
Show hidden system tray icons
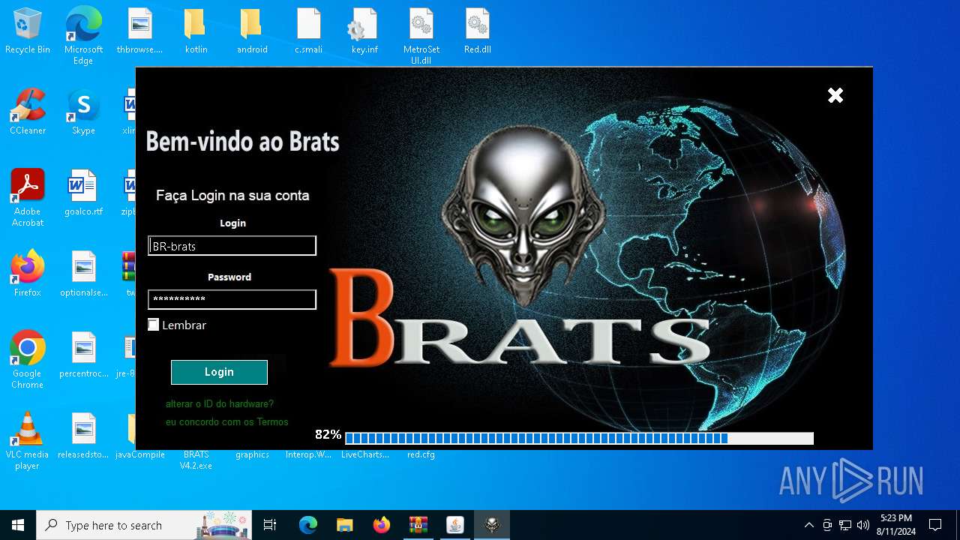[808, 525]
